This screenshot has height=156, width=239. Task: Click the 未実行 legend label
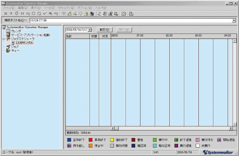(x=206, y=146)
